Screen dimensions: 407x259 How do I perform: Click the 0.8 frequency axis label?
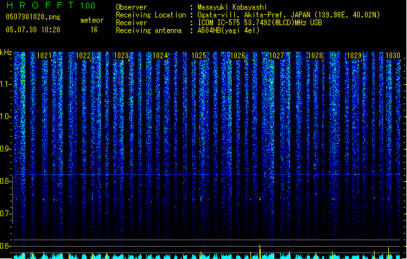tap(5, 181)
